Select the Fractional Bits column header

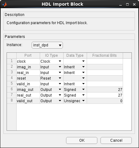tap(105, 55)
